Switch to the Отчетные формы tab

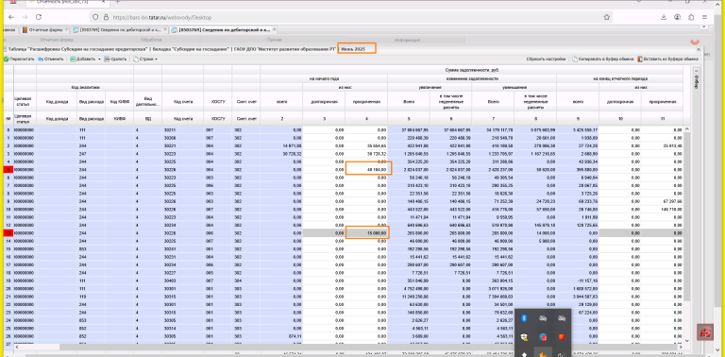(x=45, y=30)
